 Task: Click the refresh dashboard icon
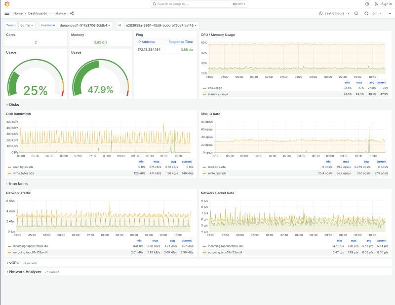point(366,14)
